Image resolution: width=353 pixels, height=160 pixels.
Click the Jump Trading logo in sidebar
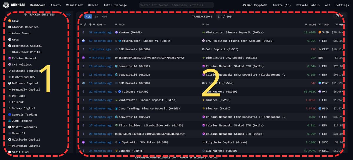pyautogui.click(x=10, y=121)
